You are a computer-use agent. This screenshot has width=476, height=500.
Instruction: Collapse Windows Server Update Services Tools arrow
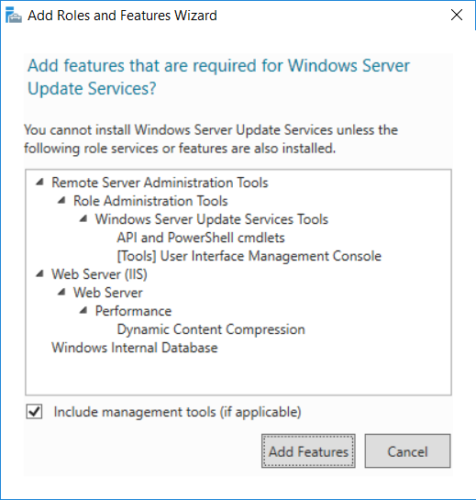pos(83,218)
